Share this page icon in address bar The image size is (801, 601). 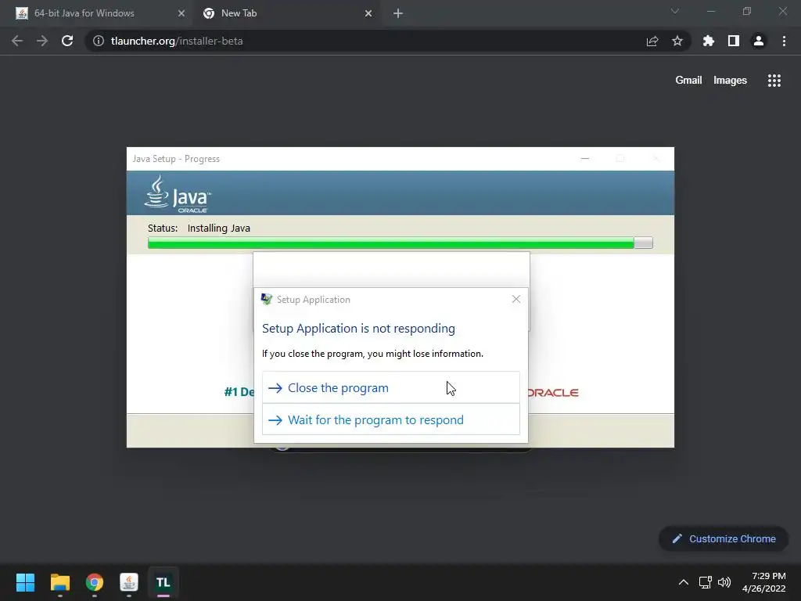coord(652,41)
